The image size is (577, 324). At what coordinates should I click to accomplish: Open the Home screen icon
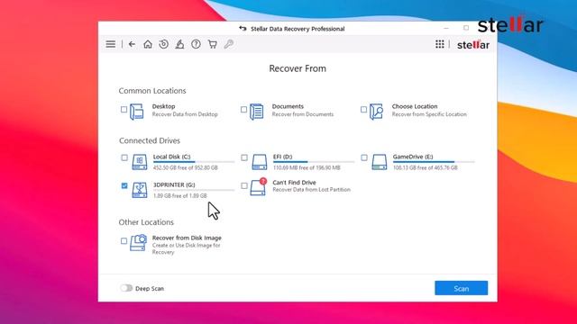pos(148,44)
